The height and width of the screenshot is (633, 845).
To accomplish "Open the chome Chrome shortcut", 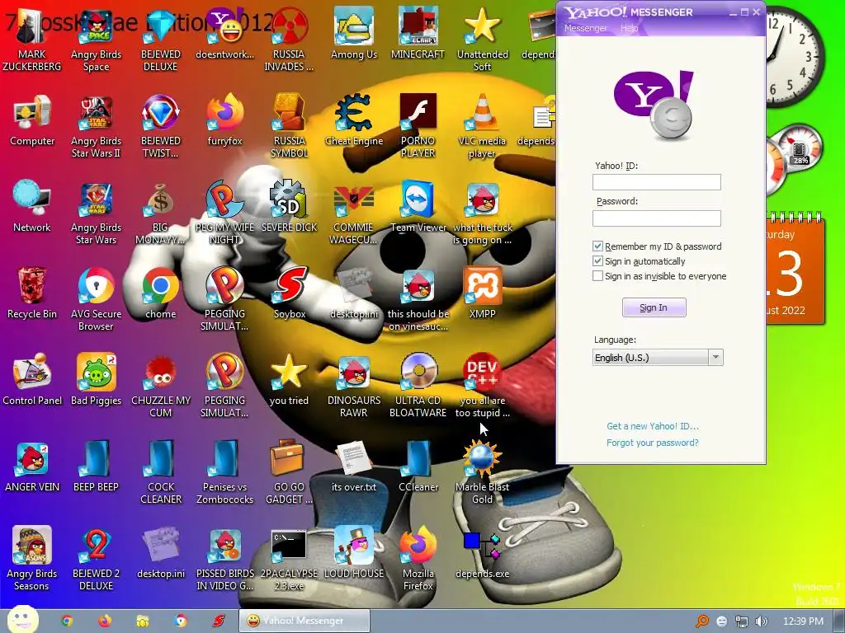I will (x=161, y=293).
